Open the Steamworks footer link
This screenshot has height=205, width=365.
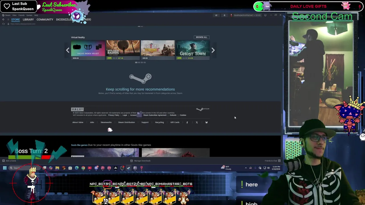click(x=106, y=122)
